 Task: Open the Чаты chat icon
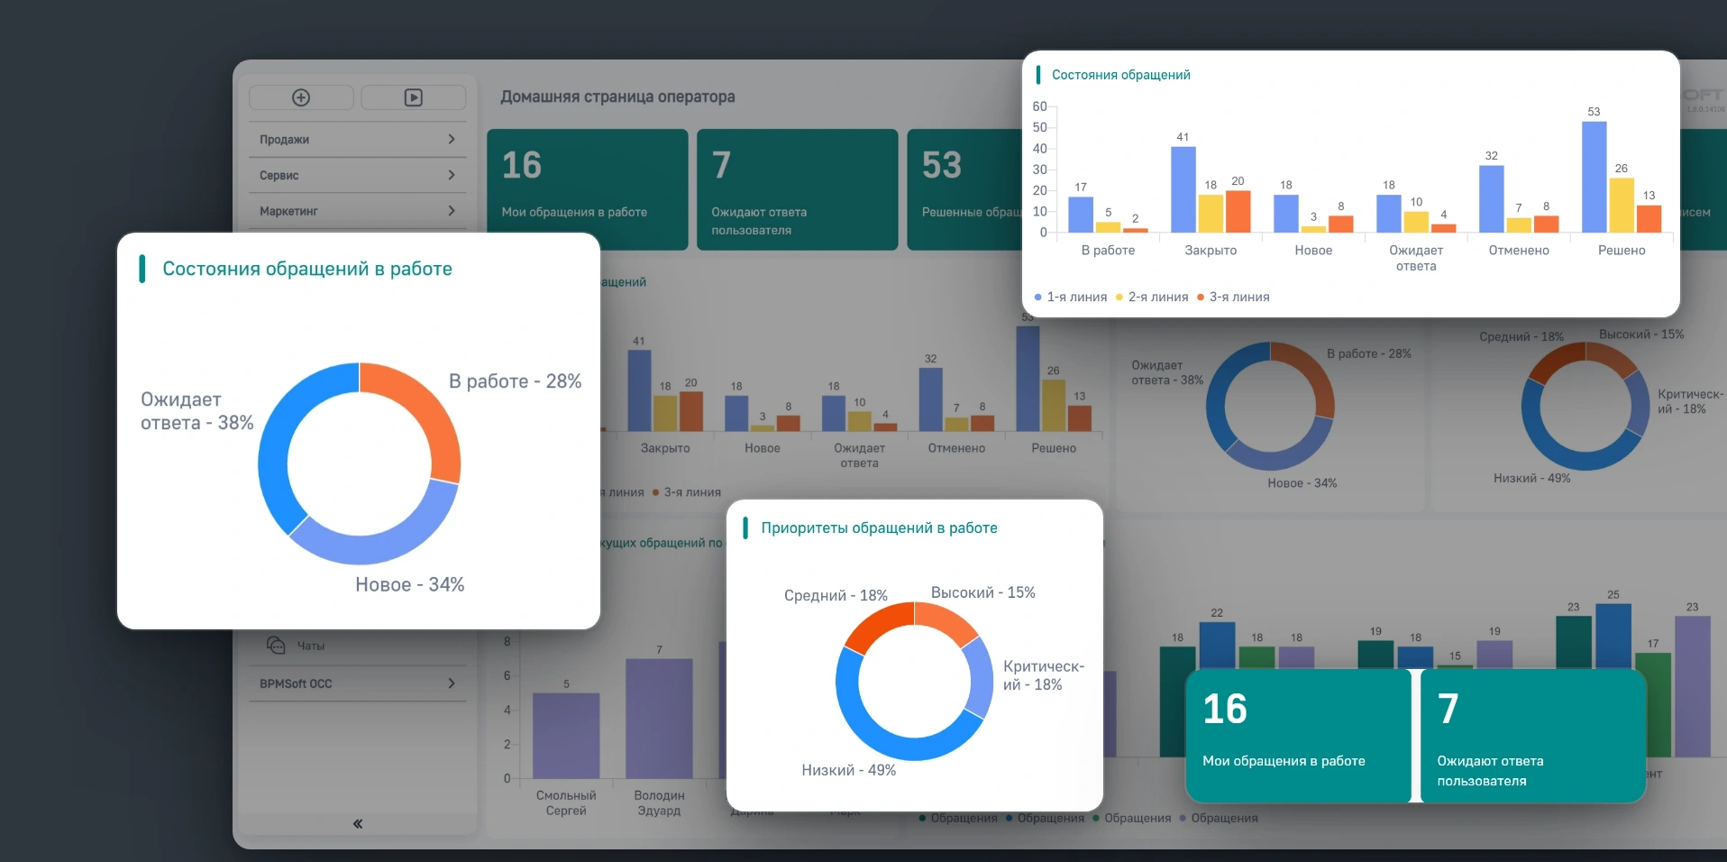click(276, 646)
